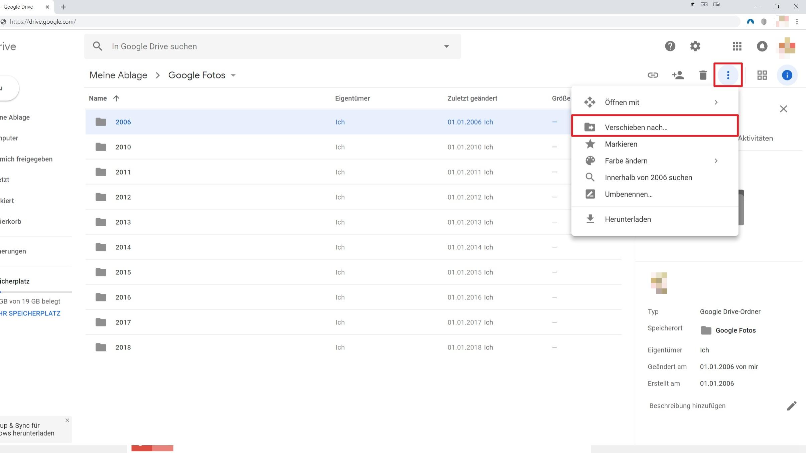Image resolution: width=806 pixels, height=453 pixels.
Task: Navigate to Meine Ablage breadcrumb
Action: [118, 75]
